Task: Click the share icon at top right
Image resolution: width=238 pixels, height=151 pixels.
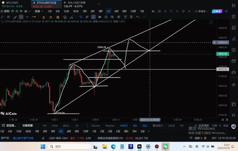Action: (x=226, y=11)
